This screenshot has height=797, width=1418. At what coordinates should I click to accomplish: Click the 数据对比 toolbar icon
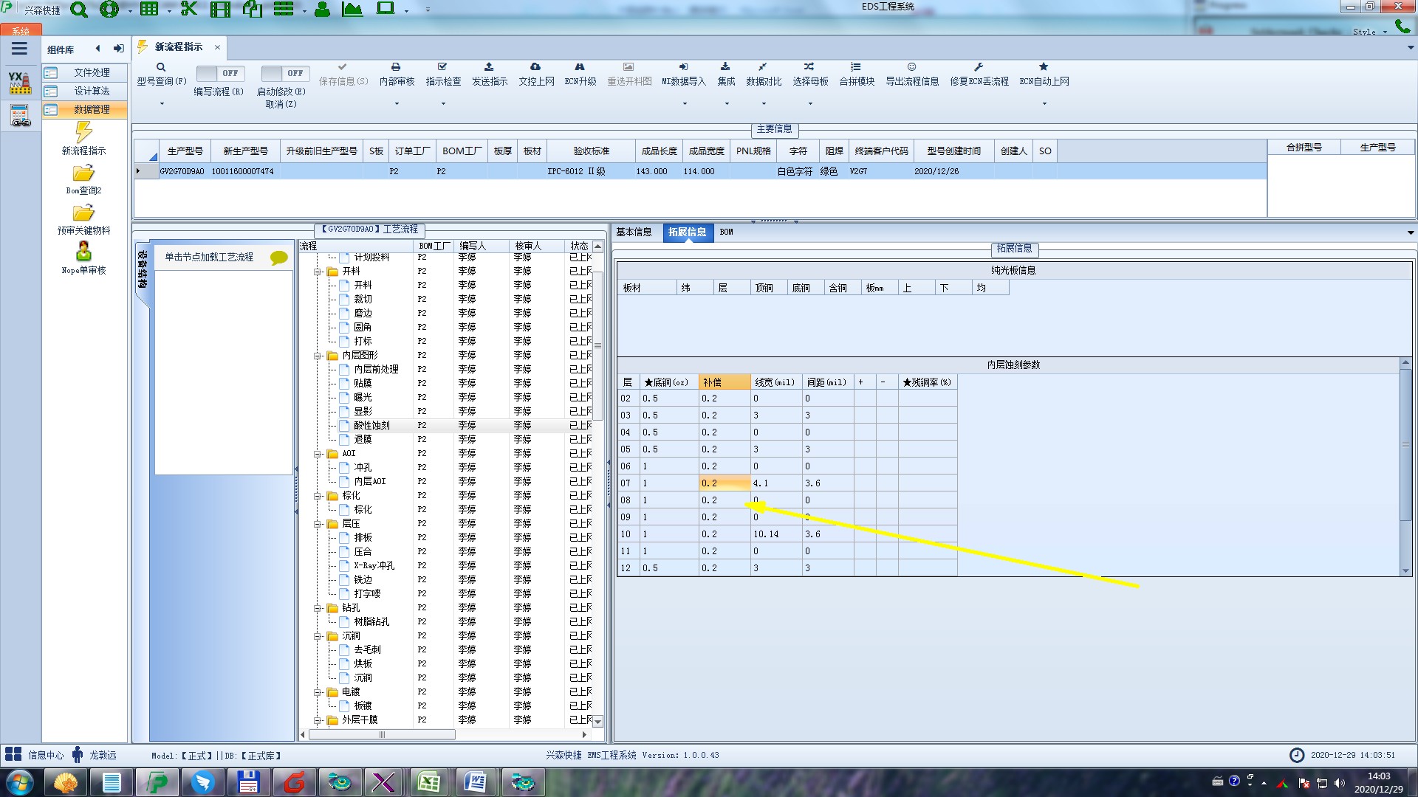click(x=763, y=67)
